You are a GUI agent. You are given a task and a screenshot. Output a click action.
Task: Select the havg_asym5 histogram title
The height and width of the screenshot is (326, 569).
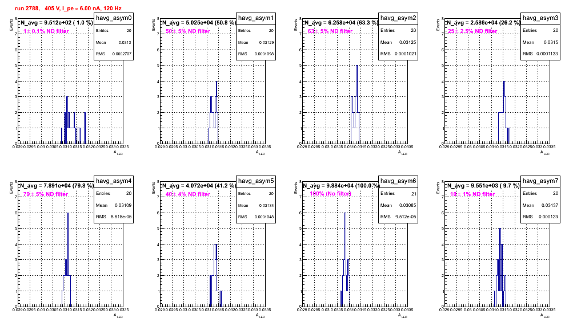click(256, 181)
